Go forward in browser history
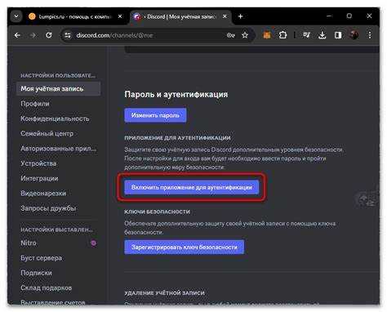The height and width of the screenshot is (312, 387). point(33,35)
